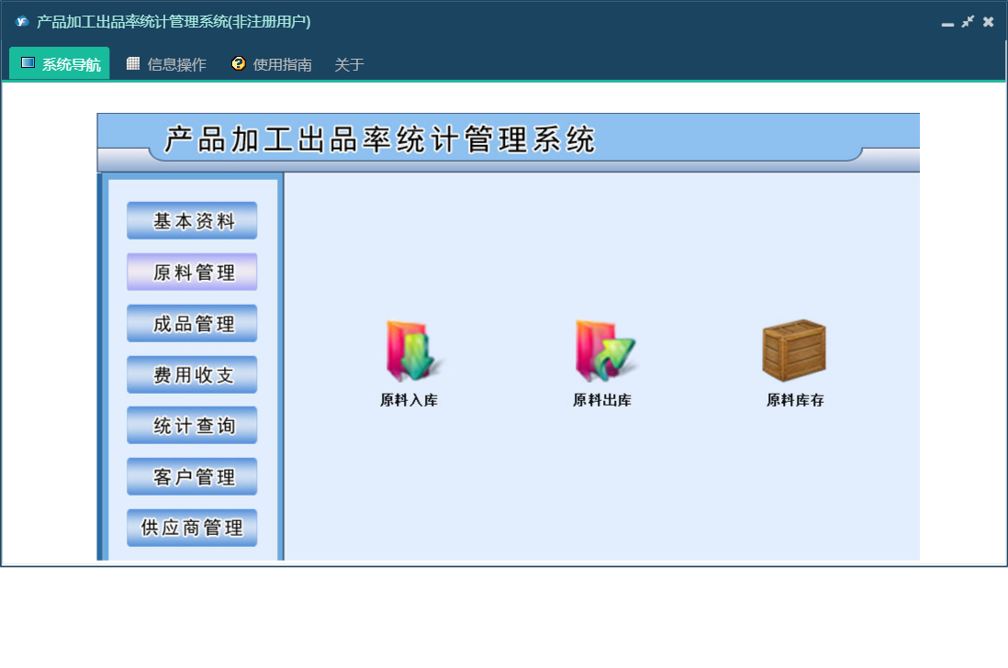Click the 原料出库 text label
This screenshot has height=668, width=1008.
pyautogui.click(x=602, y=400)
